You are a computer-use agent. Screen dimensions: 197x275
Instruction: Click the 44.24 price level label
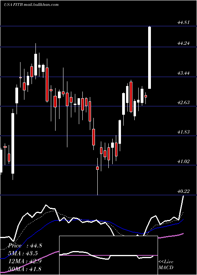tap(184, 43)
